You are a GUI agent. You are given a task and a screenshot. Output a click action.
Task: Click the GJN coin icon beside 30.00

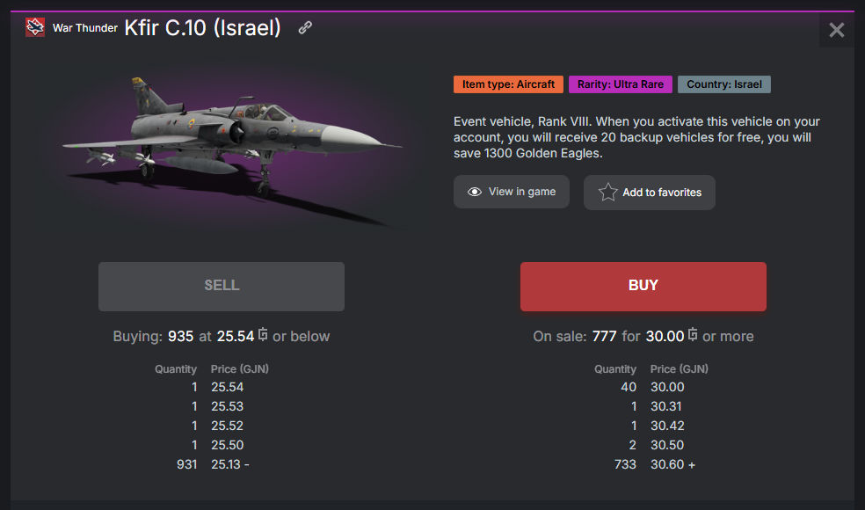pos(693,335)
